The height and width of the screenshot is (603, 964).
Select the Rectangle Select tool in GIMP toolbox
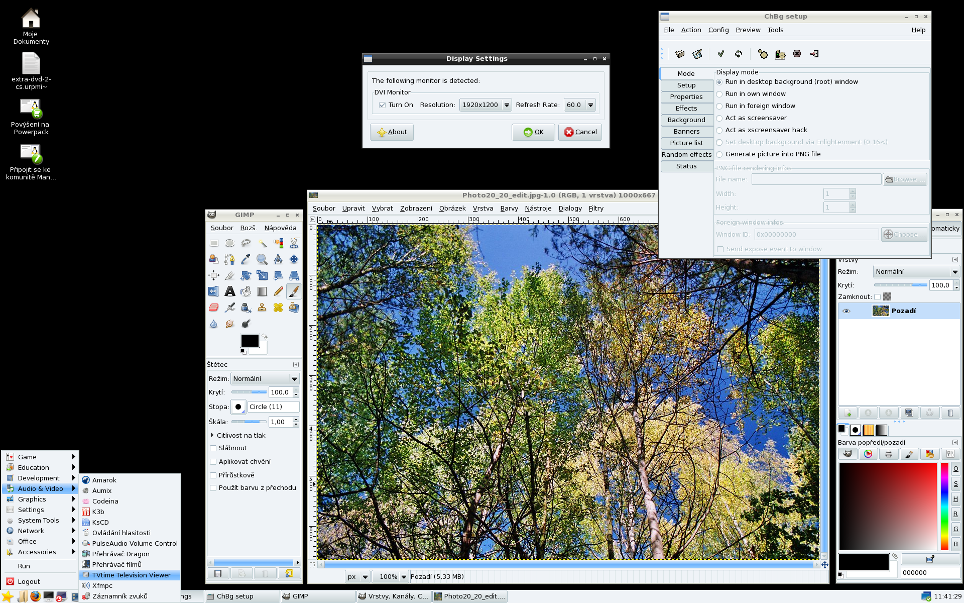[214, 243]
